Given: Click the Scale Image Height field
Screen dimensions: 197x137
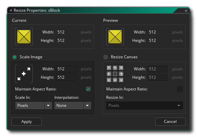Looking at the screenshot, I should pyautogui.click(x=66, y=77).
